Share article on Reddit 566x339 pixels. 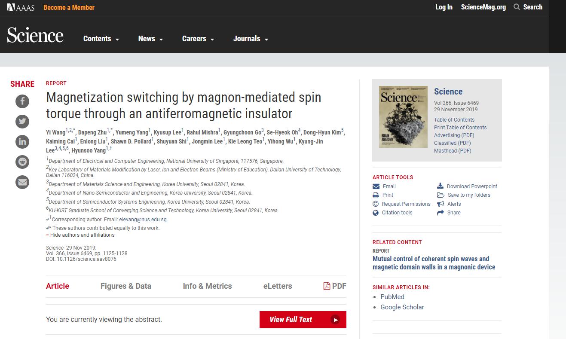[x=22, y=162]
